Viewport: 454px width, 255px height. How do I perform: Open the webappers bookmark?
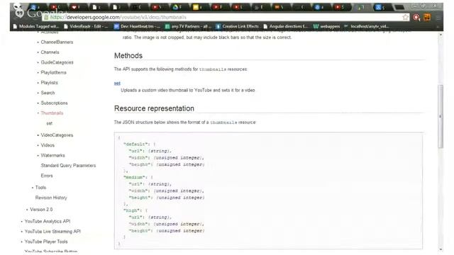[x=326, y=26]
